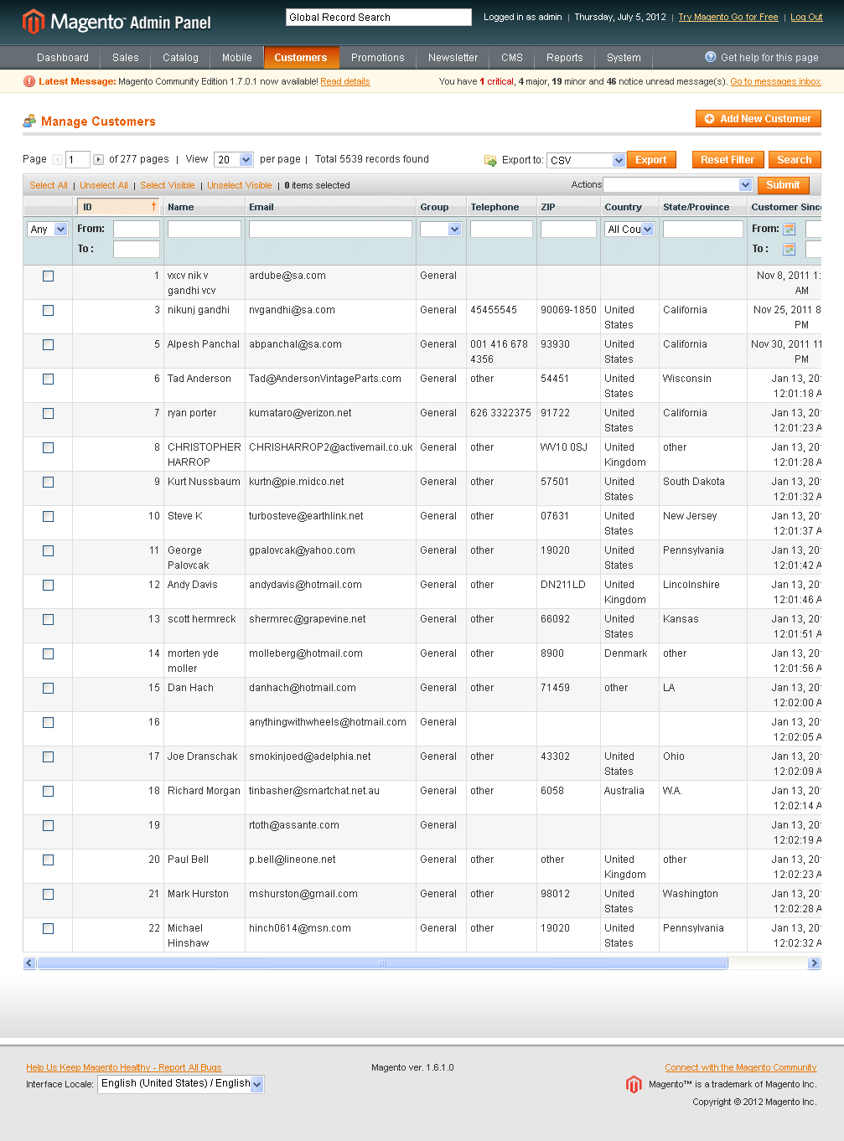Open the Reports menu
This screenshot has height=1141, width=844.
coord(564,58)
